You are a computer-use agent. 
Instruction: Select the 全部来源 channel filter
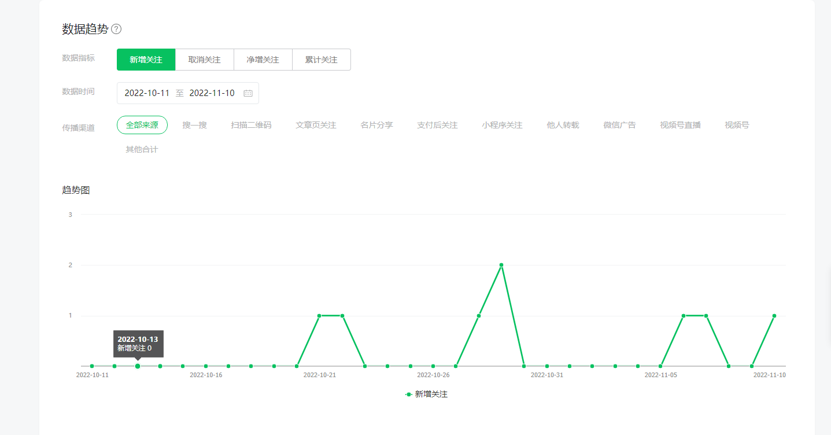click(x=142, y=125)
